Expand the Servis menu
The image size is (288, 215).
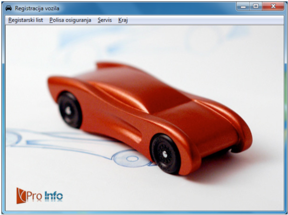(104, 20)
